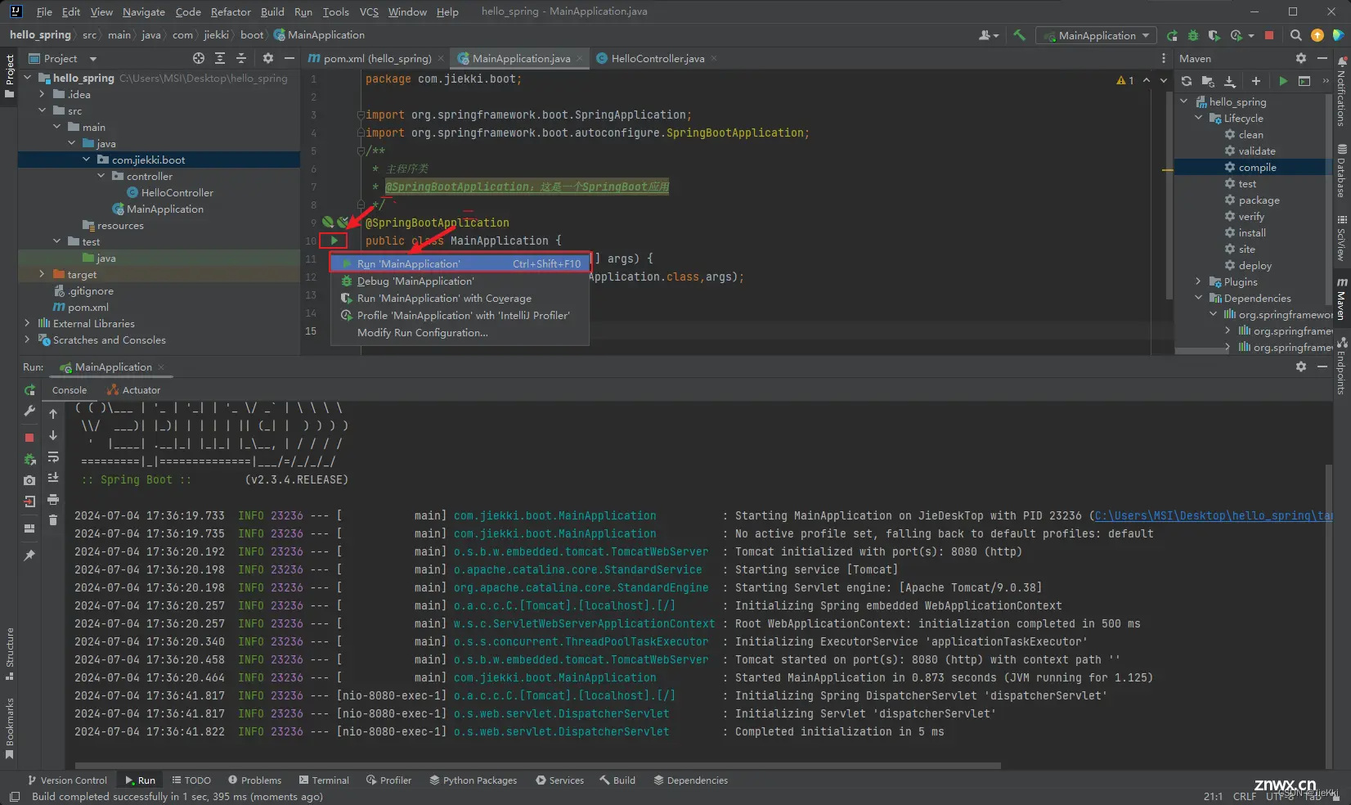1351x805 pixels.
Task: Click the 'install' lifecycle phase in Maven
Action: [x=1252, y=232]
